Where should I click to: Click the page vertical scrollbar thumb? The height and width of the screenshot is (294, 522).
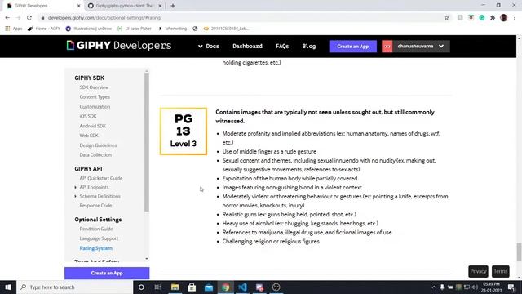point(519,252)
